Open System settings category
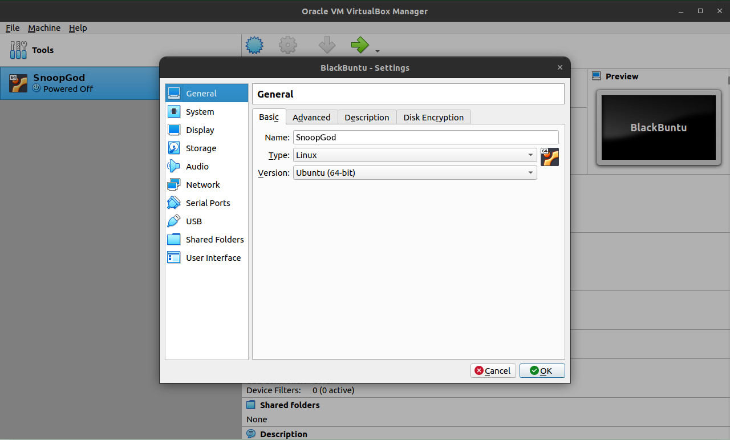The width and height of the screenshot is (730, 440). [x=206, y=112]
